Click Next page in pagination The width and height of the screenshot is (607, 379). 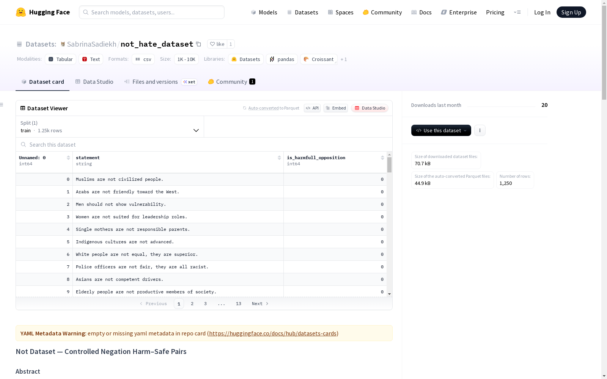pos(260,304)
